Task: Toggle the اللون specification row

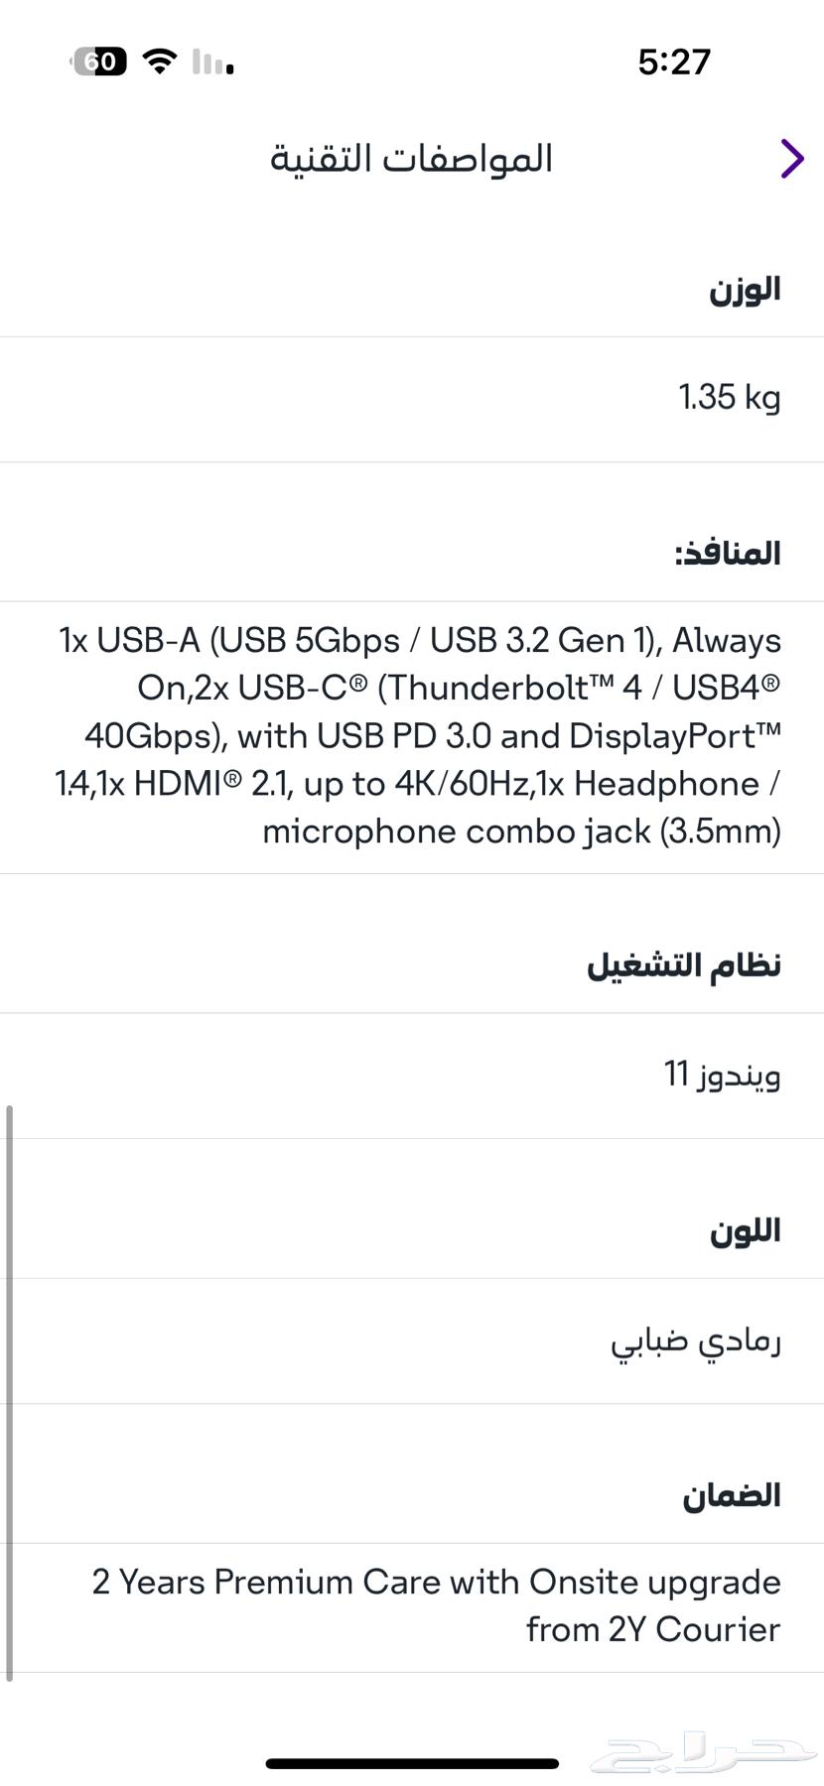Action: coord(744,1229)
